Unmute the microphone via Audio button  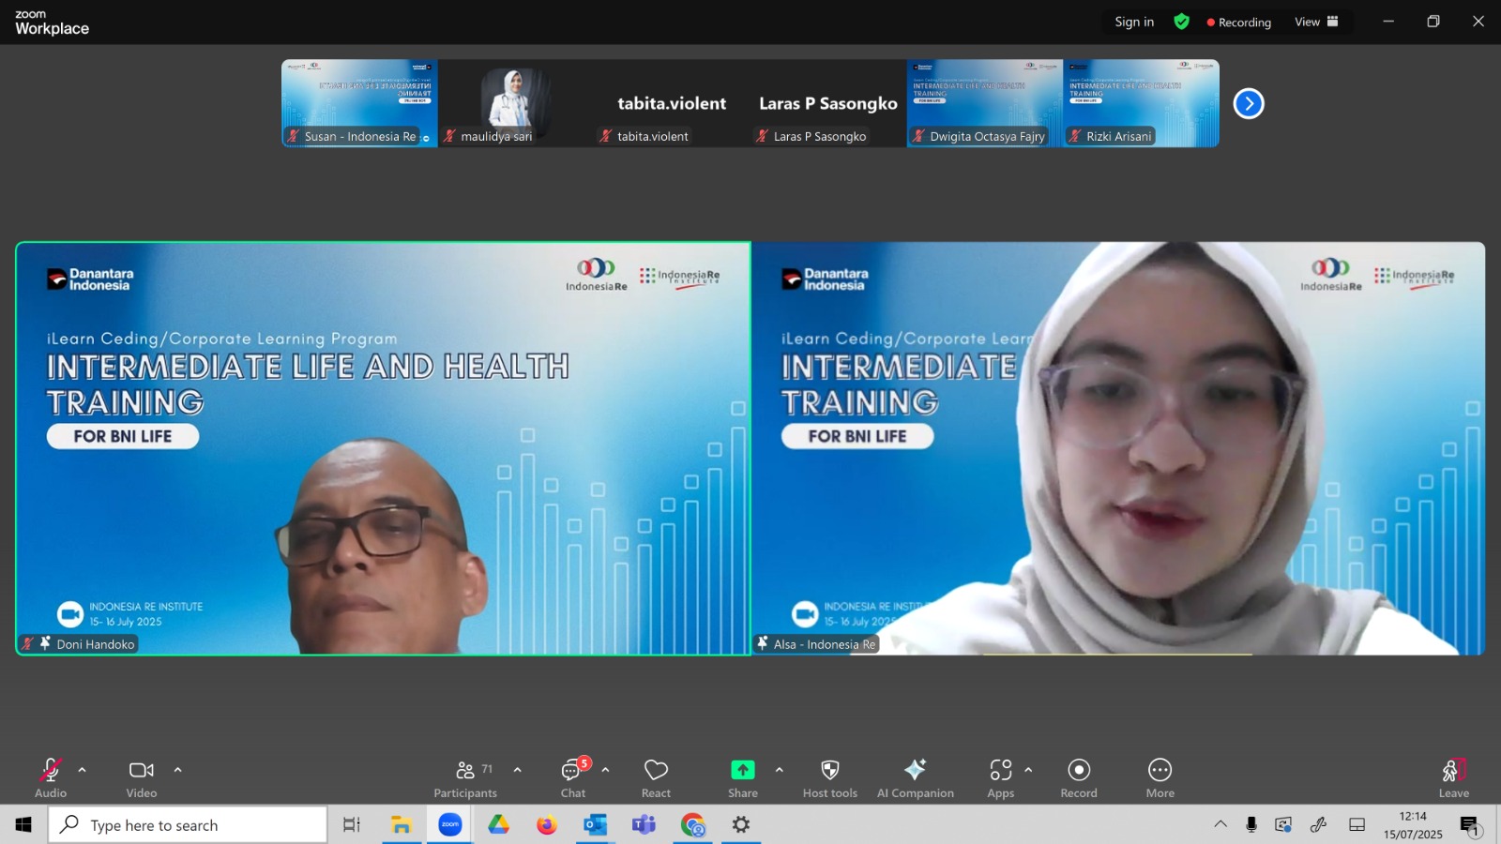51,778
